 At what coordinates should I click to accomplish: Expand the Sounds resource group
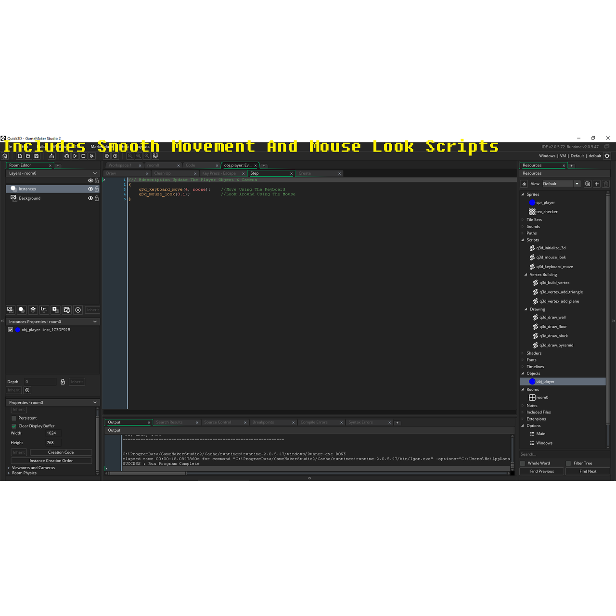click(x=522, y=226)
